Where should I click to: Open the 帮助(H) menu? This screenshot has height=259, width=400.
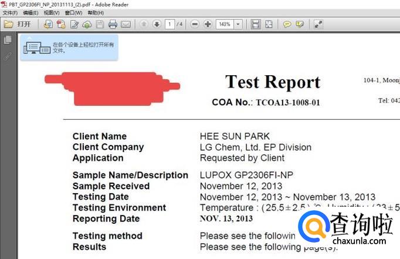point(96,12)
